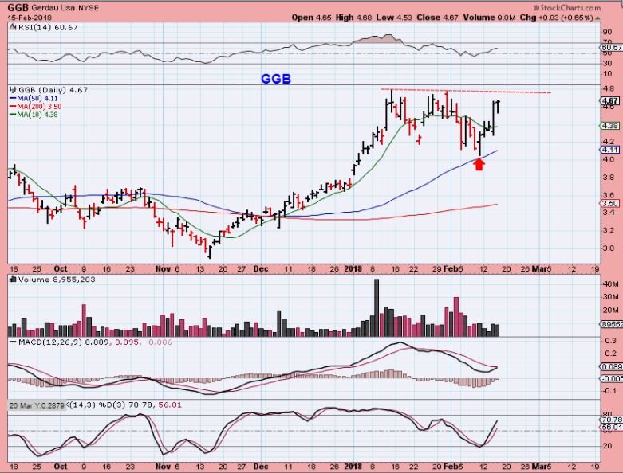
Task: Click the OHLC bar icon beside GGB (Daily)
Action: pyautogui.click(x=13, y=90)
